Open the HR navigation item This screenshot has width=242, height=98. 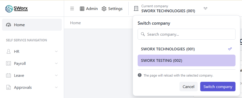coord(32,51)
